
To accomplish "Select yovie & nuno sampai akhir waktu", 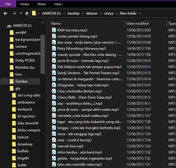I will tap(88, 110).
